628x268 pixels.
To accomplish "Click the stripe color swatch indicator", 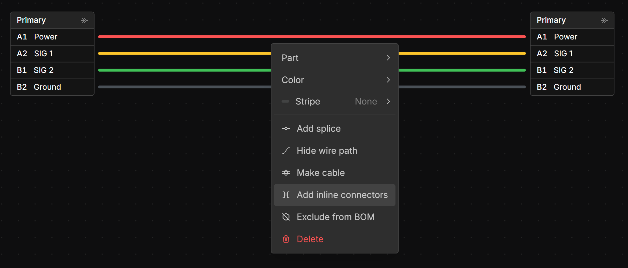I will point(285,101).
